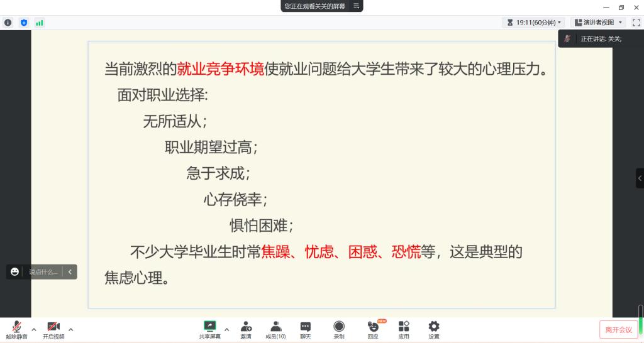Screen dimensions: 644x343
Task: Open the Chat (聊天) window
Action: tap(305, 329)
